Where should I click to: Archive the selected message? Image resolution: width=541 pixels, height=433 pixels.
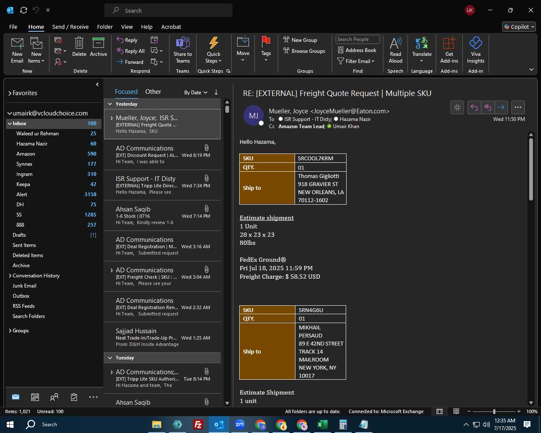98,47
